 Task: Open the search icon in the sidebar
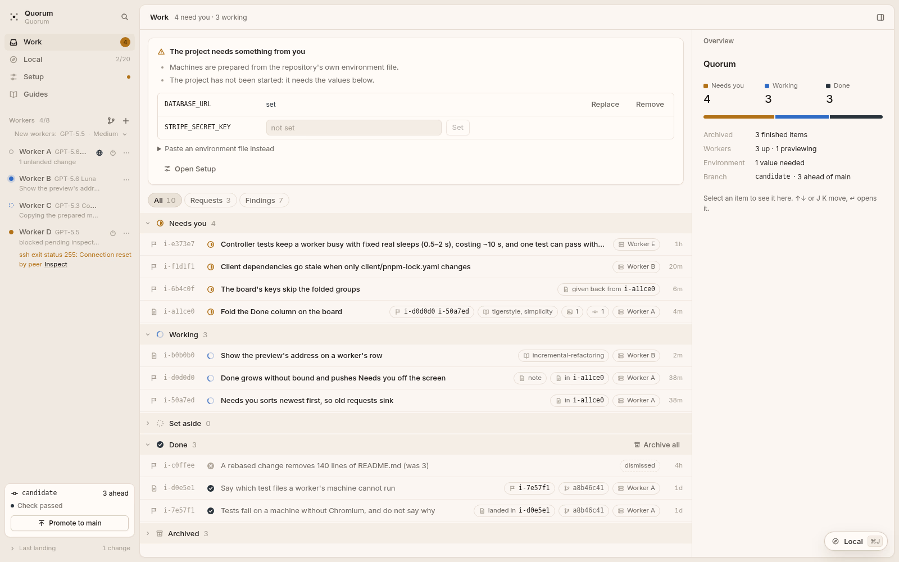click(125, 17)
